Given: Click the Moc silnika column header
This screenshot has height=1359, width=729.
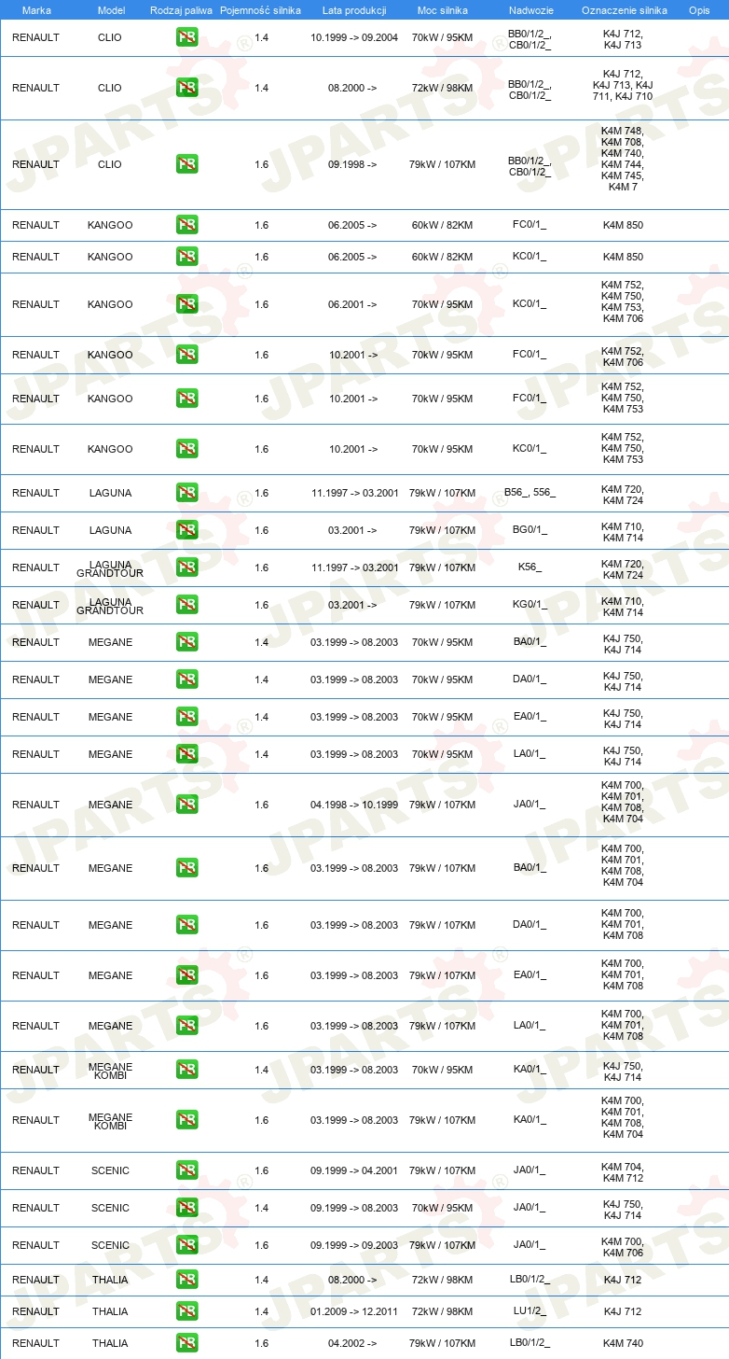Looking at the screenshot, I should [443, 10].
